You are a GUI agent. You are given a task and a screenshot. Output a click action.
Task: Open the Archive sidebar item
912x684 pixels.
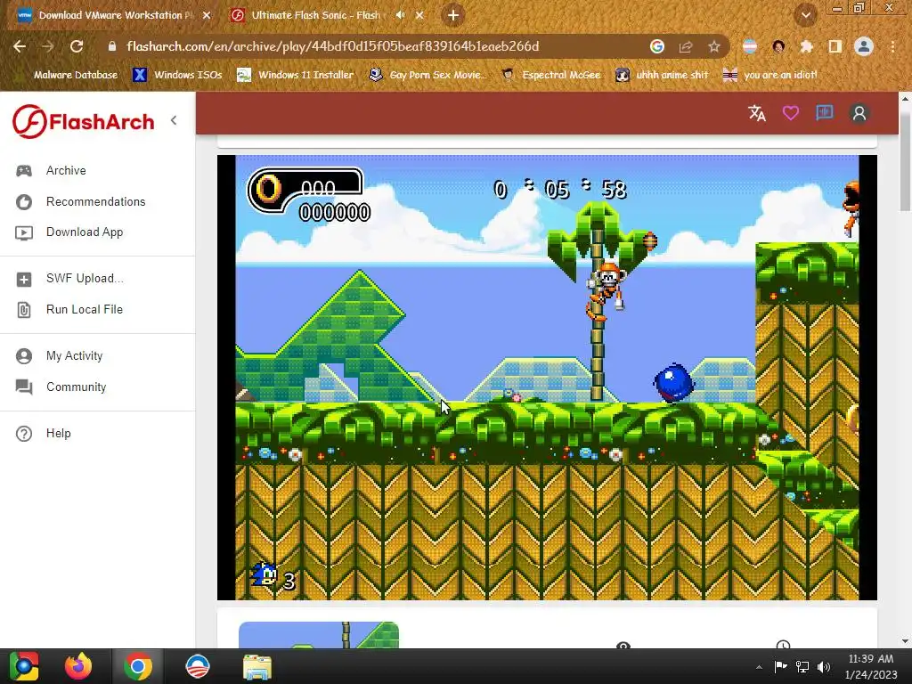pyautogui.click(x=66, y=170)
